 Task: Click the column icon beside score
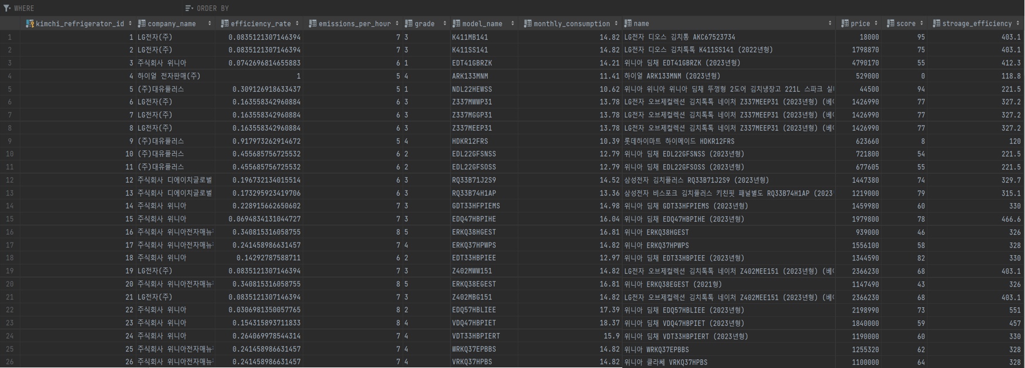point(890,23)
